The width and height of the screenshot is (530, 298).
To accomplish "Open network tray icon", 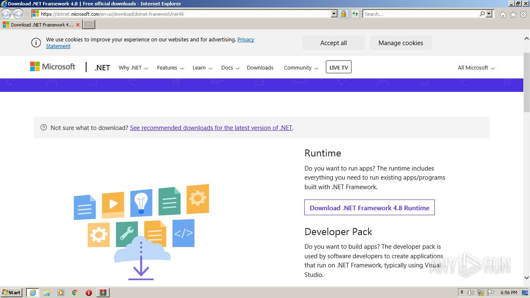I will [x=481, y=293].
